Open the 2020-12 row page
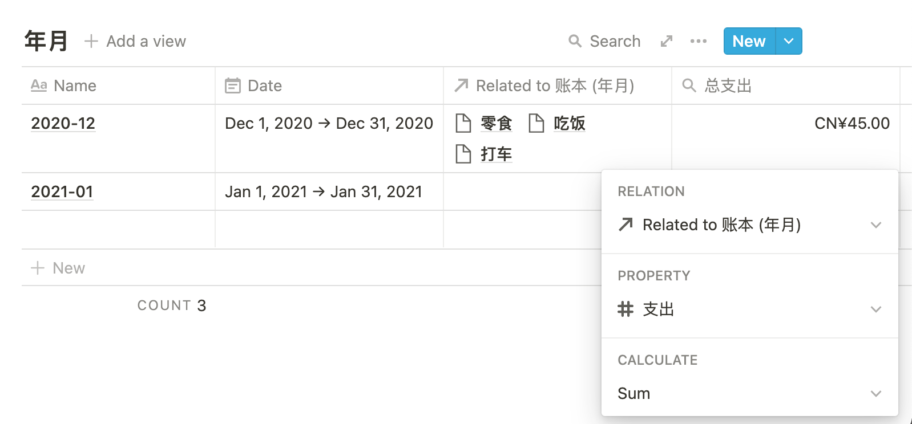 pos(63,123)
